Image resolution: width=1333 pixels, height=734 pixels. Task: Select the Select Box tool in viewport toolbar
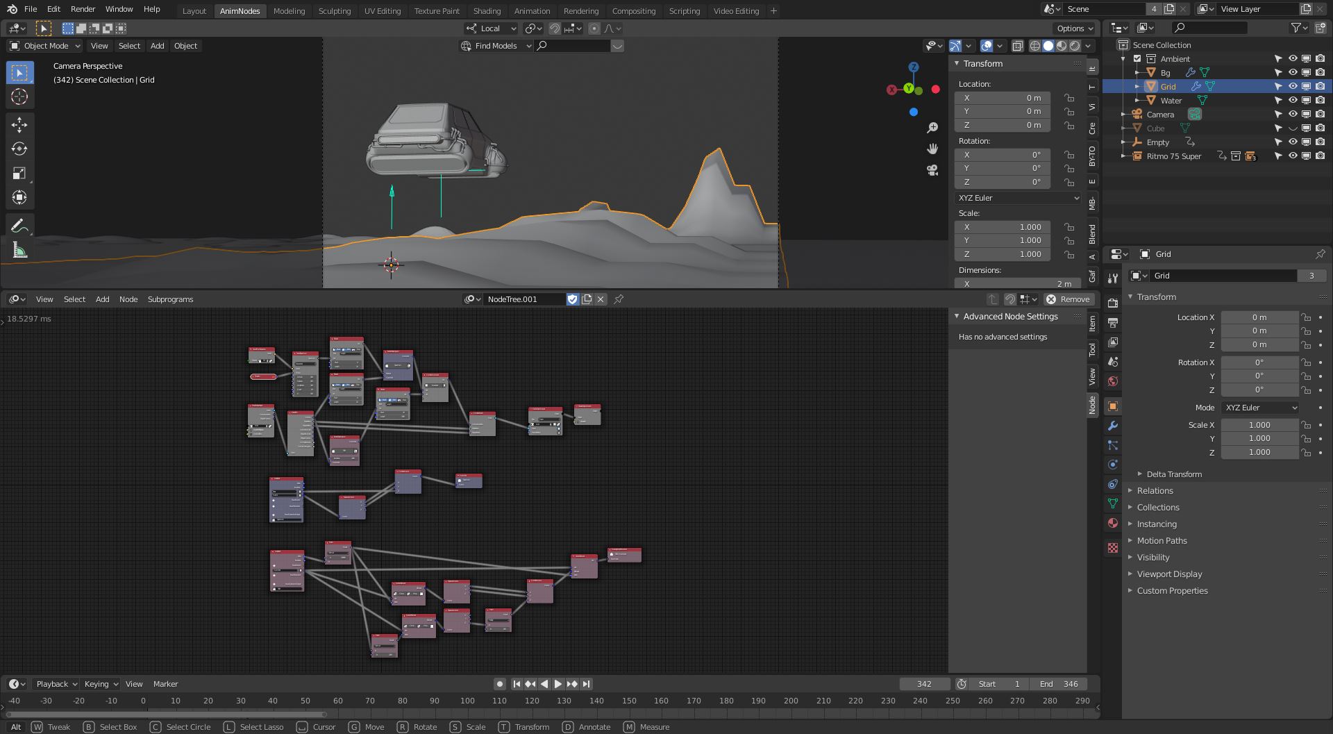[x=19, y=72]
